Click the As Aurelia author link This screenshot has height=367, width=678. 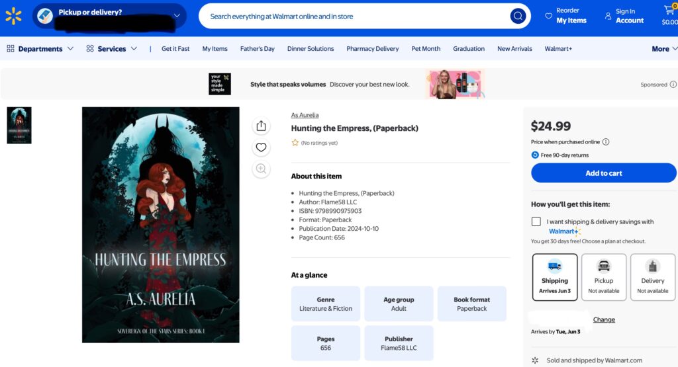(x=305, y=115)
